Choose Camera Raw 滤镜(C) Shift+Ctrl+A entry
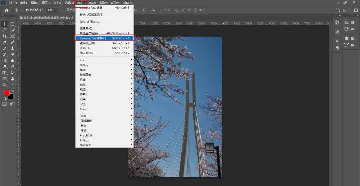The width and height of the screenshot is (360, 186). coord(104,38)
